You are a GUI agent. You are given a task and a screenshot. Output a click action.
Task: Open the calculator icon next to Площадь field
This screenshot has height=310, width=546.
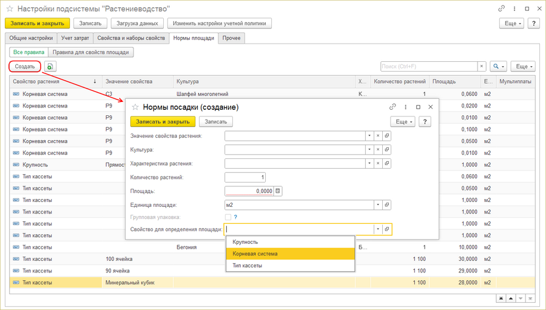click(x=278, y=191)
